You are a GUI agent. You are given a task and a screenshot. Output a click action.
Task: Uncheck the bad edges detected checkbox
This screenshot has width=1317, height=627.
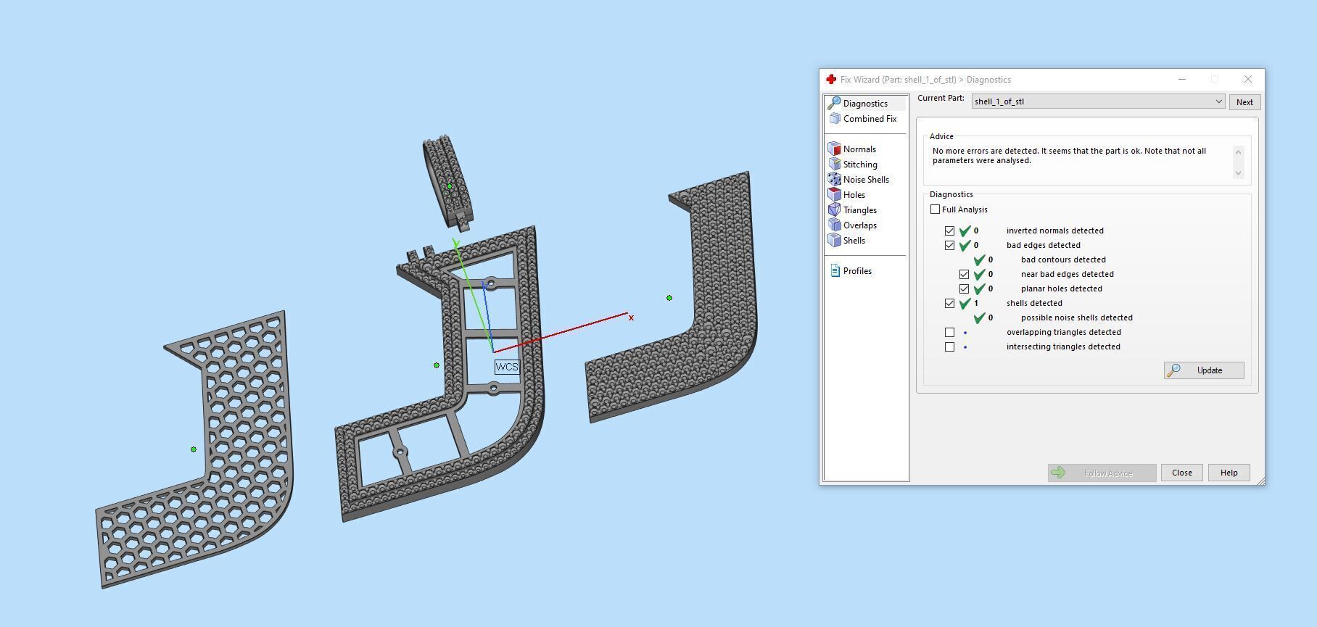pyautogui.click(x=950, y=245)
